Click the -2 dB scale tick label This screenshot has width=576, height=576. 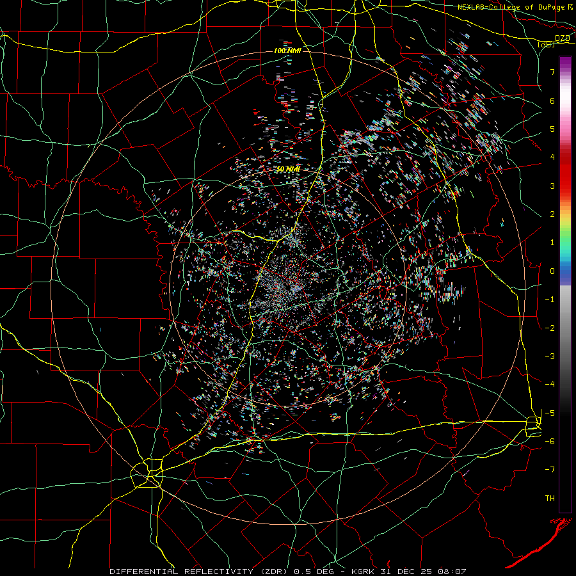point(550,328)
